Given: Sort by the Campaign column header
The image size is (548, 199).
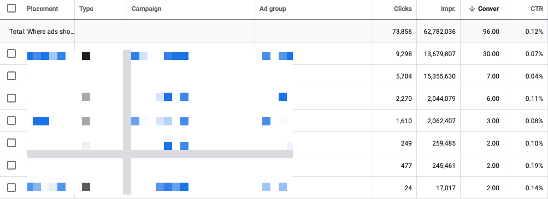Looking at the screenshot, I should coord(146,9).
